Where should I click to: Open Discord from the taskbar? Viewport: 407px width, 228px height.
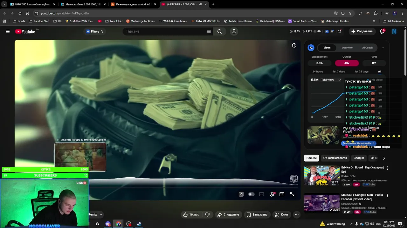[x=108, y=224]
